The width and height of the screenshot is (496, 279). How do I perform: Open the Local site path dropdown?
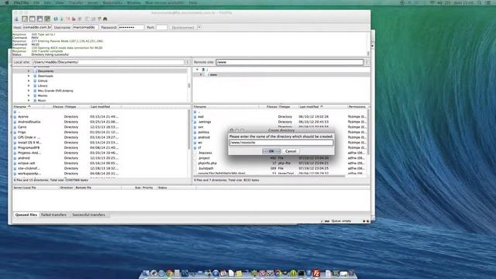(188, 62)
